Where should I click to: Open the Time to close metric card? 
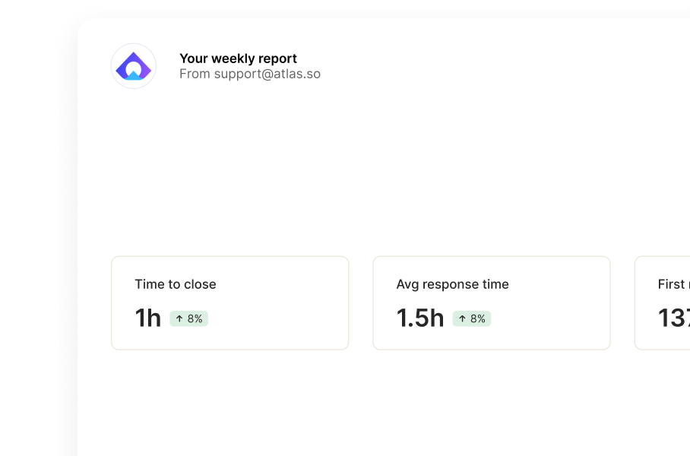pyautogui.click(x=229, y=302)
